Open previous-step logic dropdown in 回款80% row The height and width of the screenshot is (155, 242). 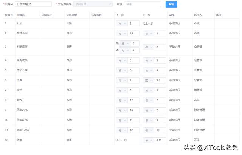[x=148, y=120]
